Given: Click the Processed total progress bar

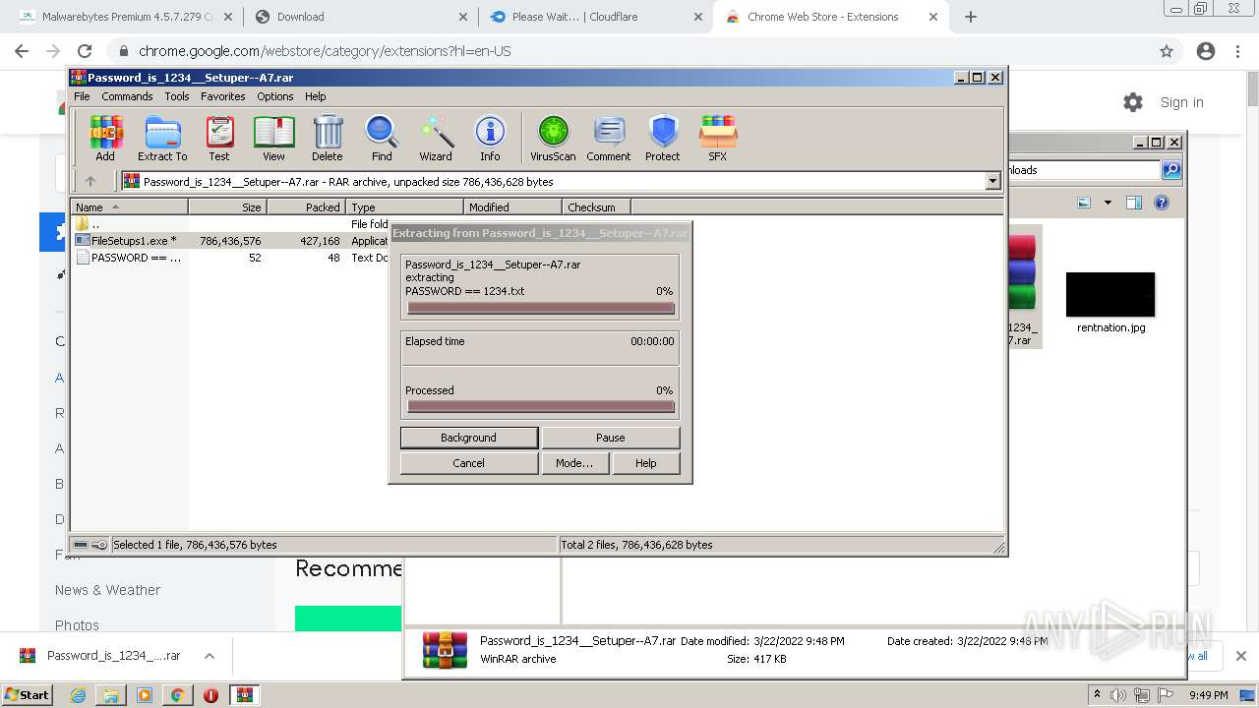Looking at the screenshot, I should [x=540, y=406].
